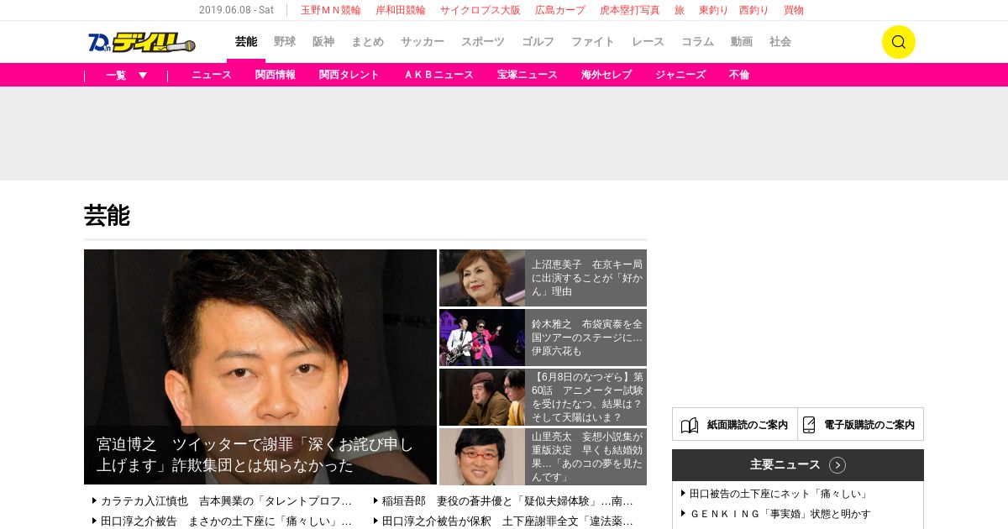Select 関西タレント sub-category
1008x529 pixels.
point(349,75)
